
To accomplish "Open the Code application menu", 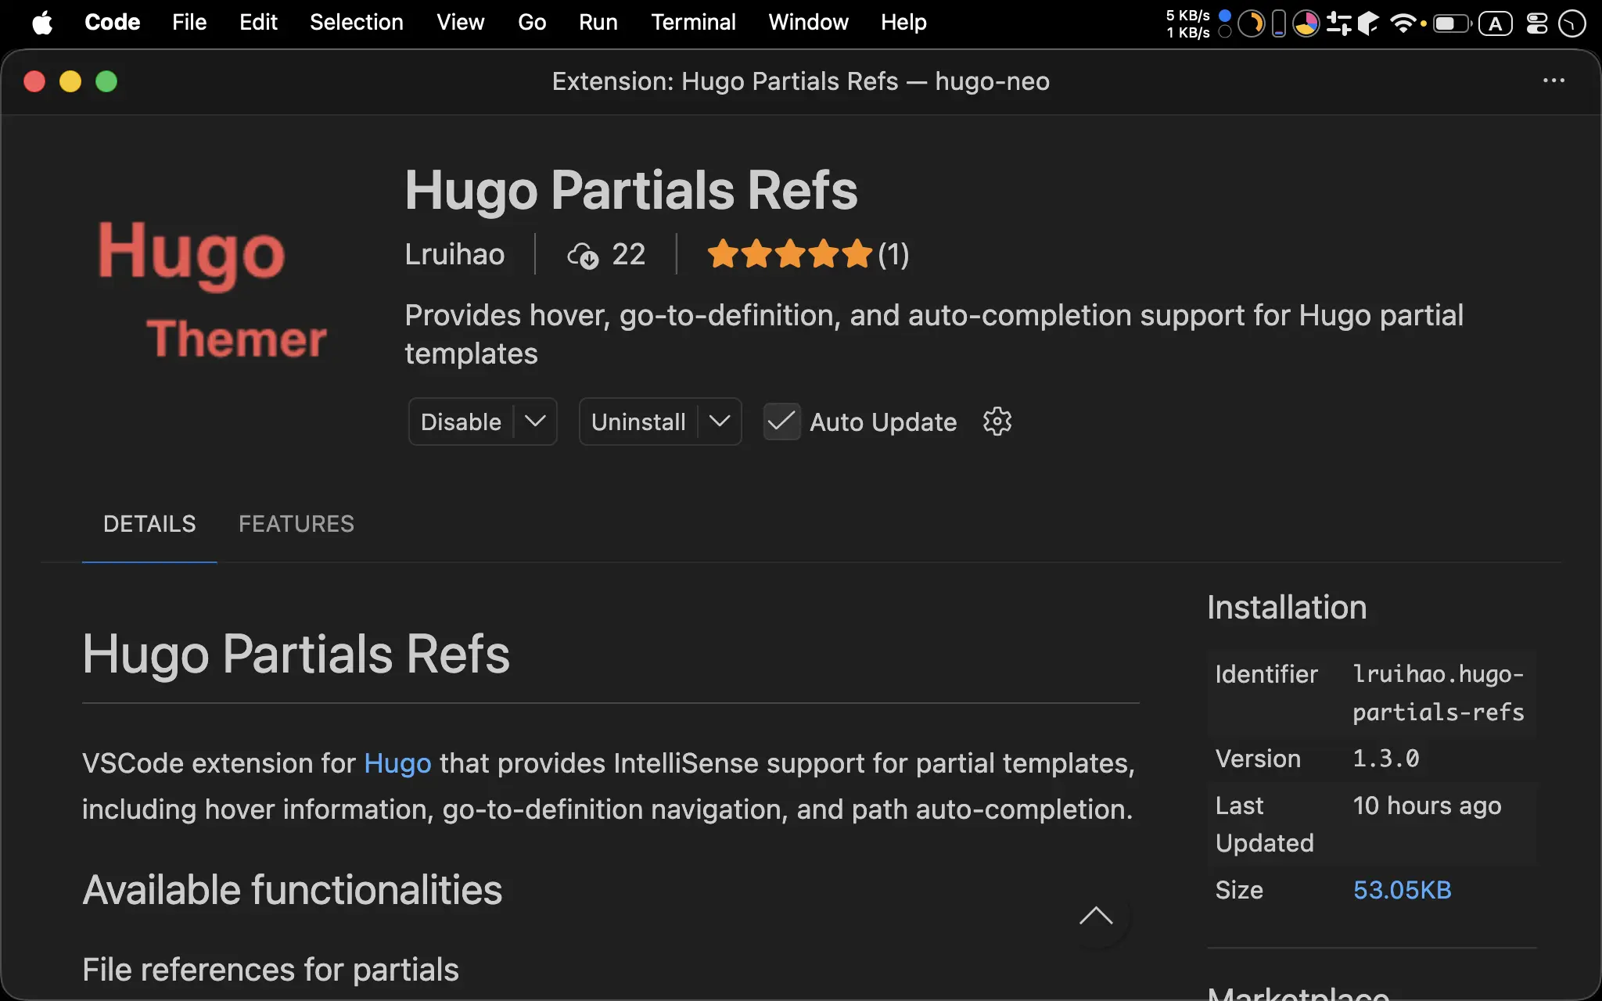I will [x=112, y=23].
